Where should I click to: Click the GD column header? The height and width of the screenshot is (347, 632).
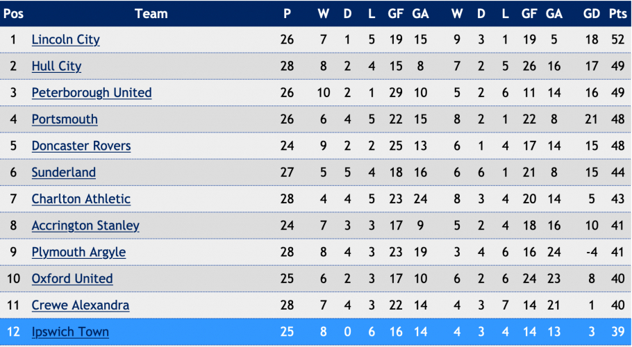coord(591,14)
